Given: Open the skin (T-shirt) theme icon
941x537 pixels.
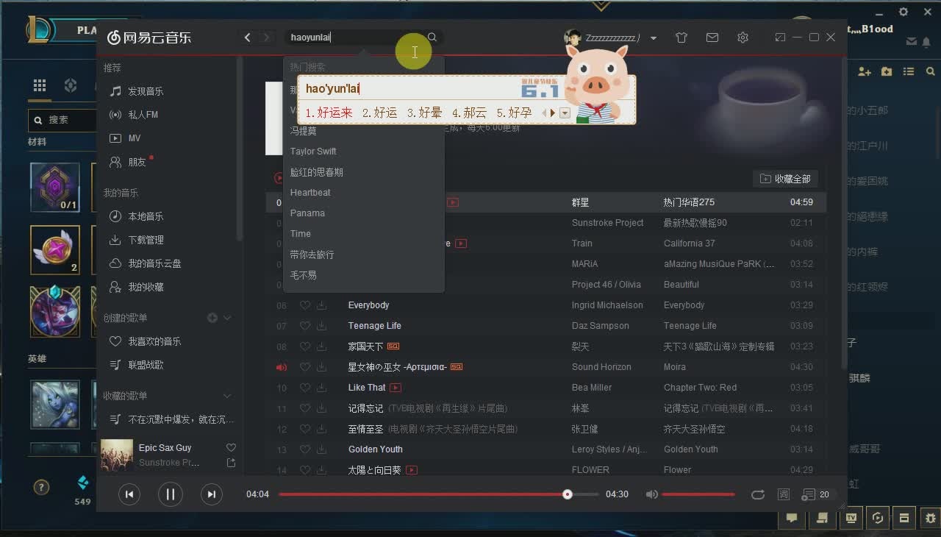Looking at the screenshot, I should [x=681, y=38].
